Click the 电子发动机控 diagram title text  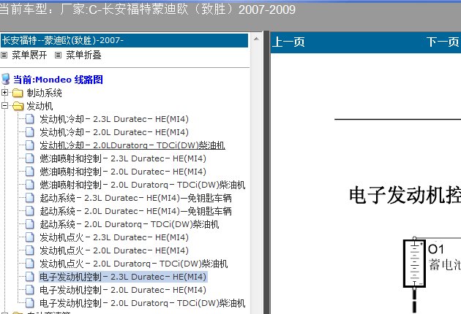(405, 196)
